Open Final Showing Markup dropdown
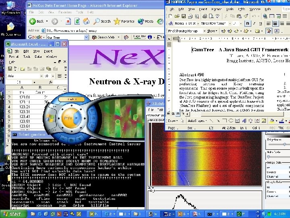 point(204,31)
